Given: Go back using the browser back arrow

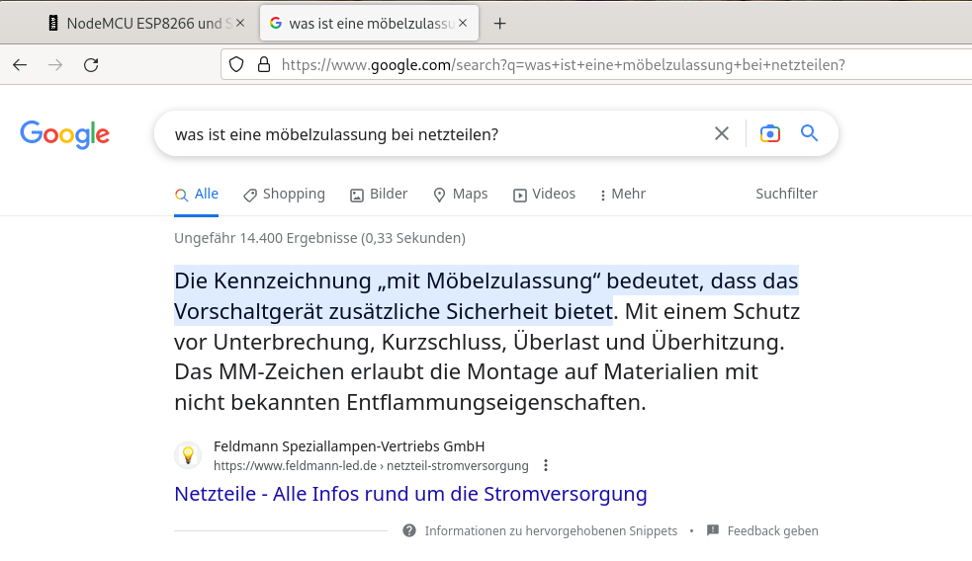Looking at the screenshot, I should [x=20, y=65].
